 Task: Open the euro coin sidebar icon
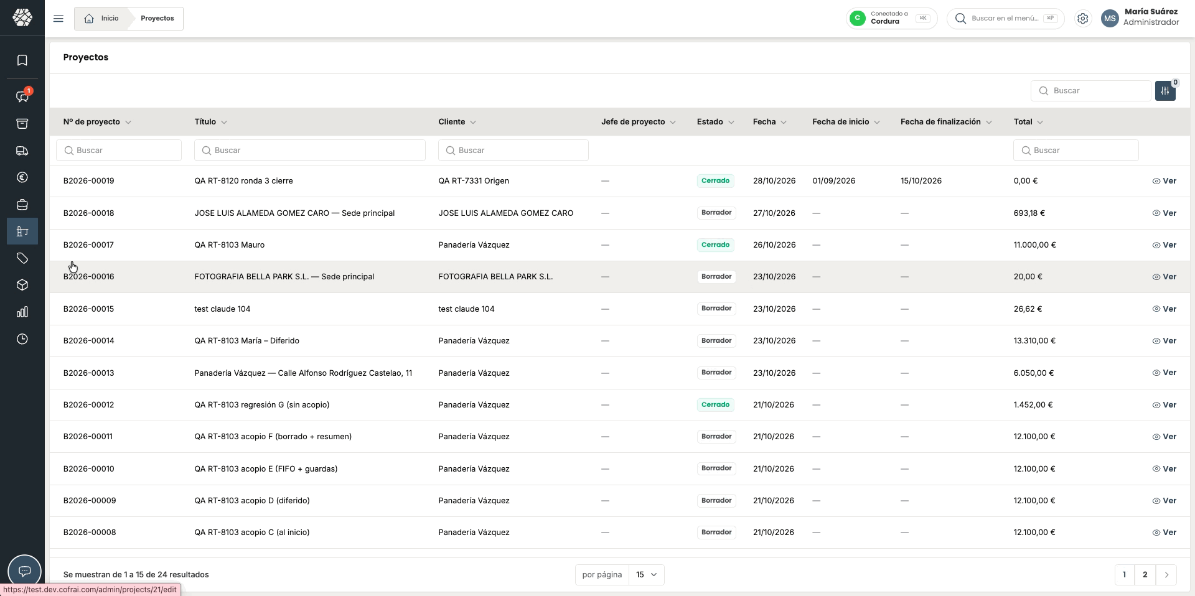(22, 178)
